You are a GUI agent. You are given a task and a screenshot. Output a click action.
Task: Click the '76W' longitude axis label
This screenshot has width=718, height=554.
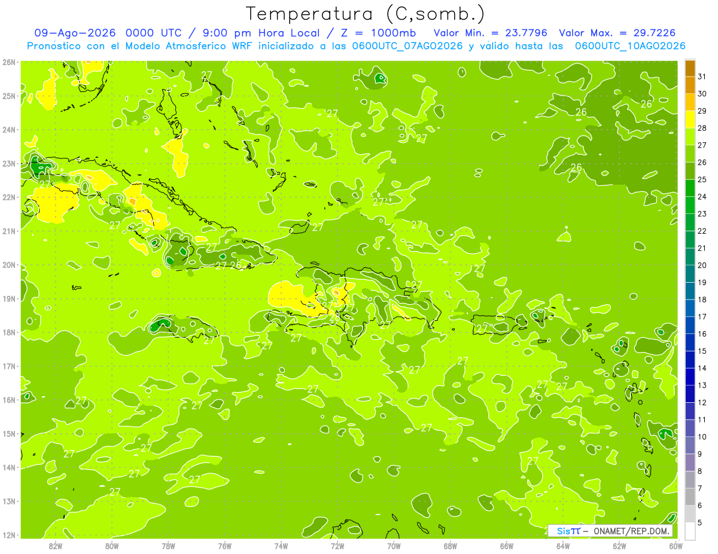[x=224, y=546]
